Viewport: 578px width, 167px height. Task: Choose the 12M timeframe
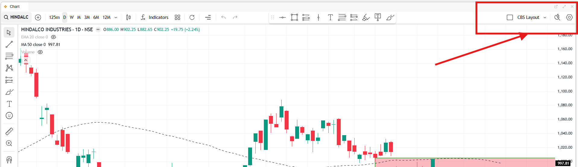pos(106,17)
